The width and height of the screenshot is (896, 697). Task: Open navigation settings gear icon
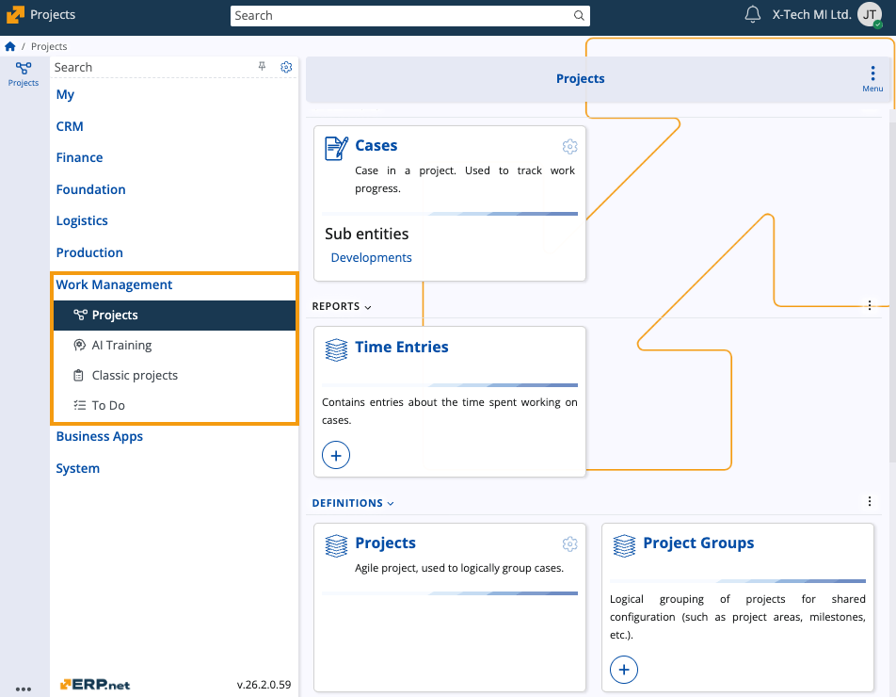(x=286, y=67)
